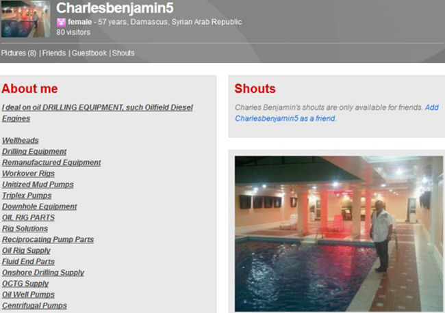This screenshot has height=313, width=445.
Task: Select the Drilling Equipment link
Action: click(x=34, y=151)
